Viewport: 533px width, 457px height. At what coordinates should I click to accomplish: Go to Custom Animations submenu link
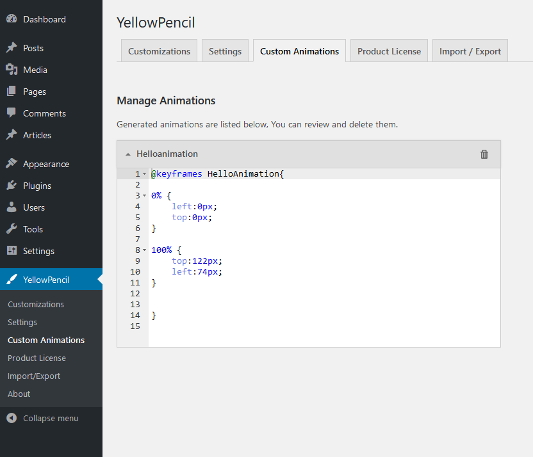46,340
